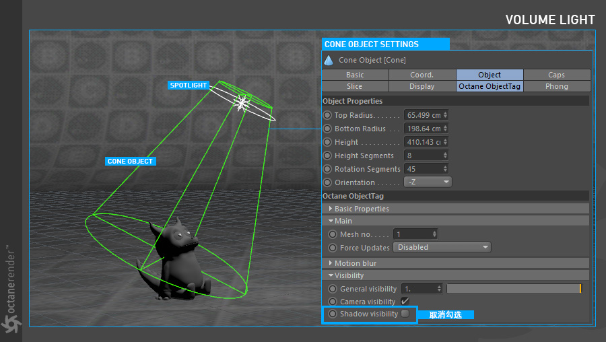Open the Caps tab
The image size is (606, 342).
tap(556, 75)
